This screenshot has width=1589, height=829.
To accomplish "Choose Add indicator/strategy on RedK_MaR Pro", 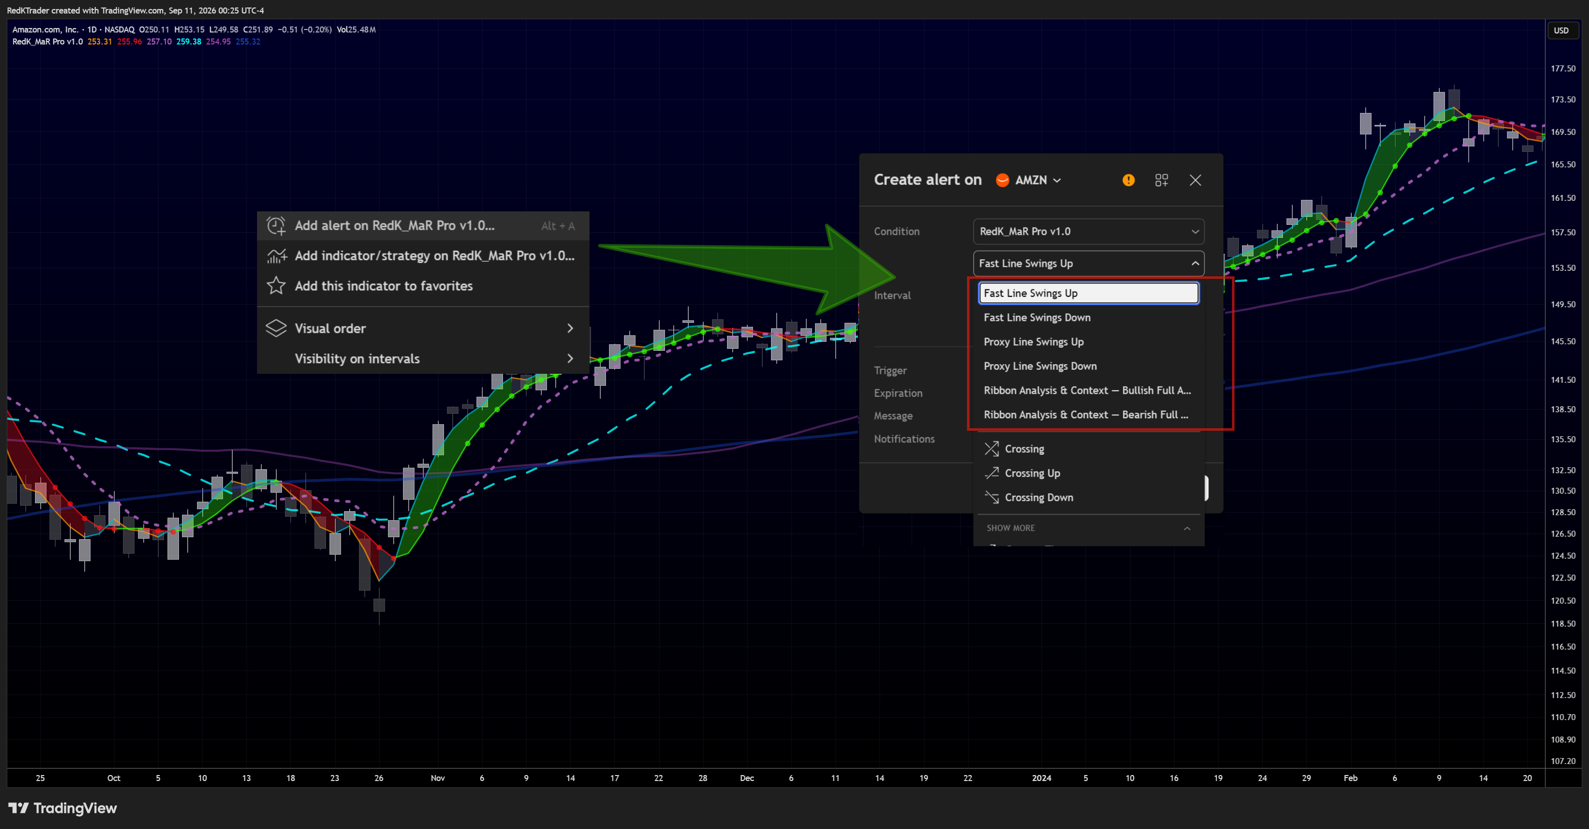I will [x=423, y=256].
